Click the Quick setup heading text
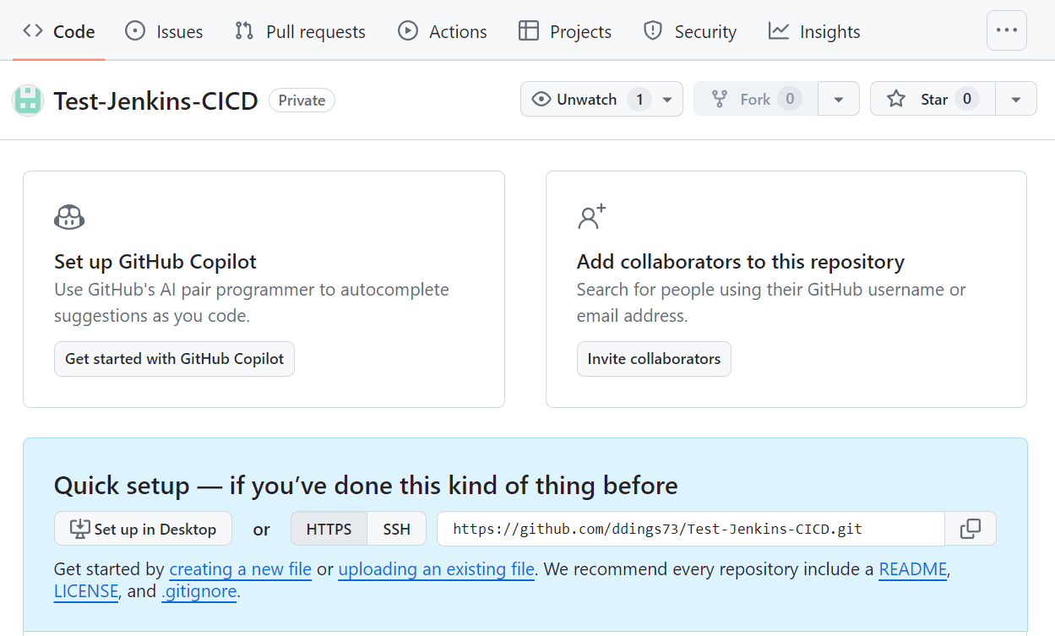Screen dimensions: 1055x636 point(366,486)
